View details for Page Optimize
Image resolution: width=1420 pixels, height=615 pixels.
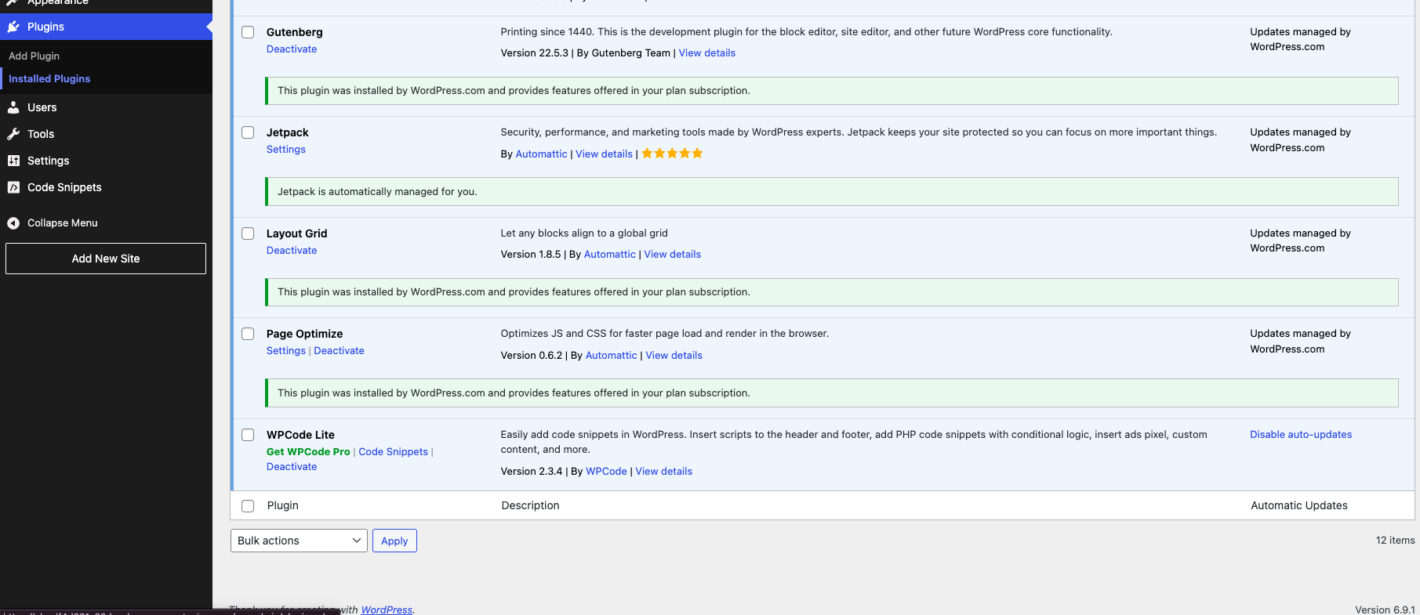[x=674, y=356]
